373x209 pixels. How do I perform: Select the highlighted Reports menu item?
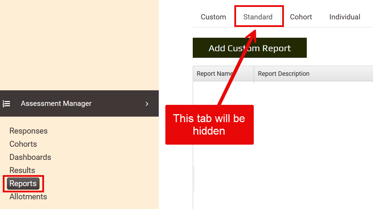coord(23,183)
